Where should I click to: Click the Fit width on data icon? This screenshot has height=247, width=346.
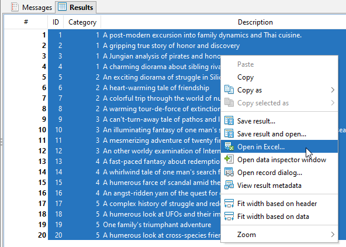pyautogui.click(x=229, y=216)
